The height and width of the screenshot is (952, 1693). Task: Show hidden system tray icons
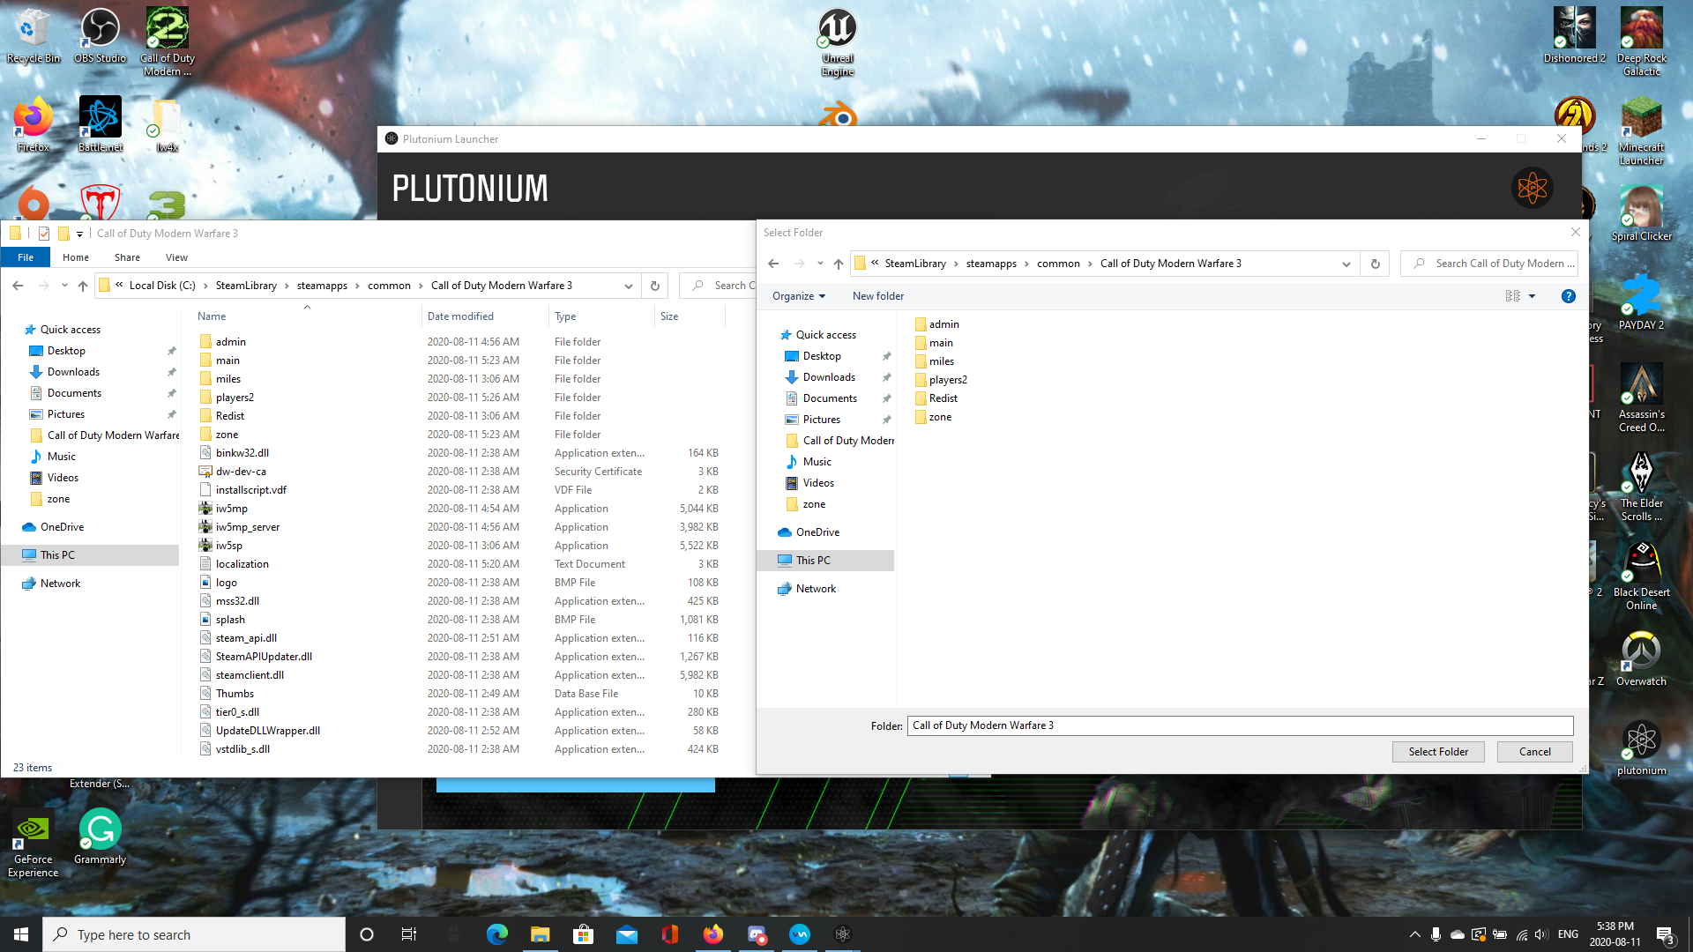point(1414,934)
